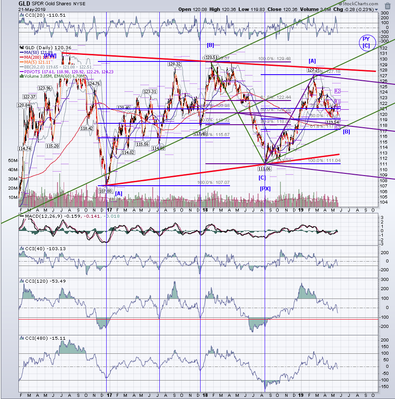Screen dimensions: 395x399
Task: Click the Volume 3.85M, EMA(60) legend text
Action: pyautogui.click(x=54, y=76)
